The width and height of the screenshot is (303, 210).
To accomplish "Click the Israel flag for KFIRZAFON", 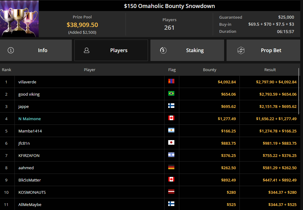I will 171,155.
